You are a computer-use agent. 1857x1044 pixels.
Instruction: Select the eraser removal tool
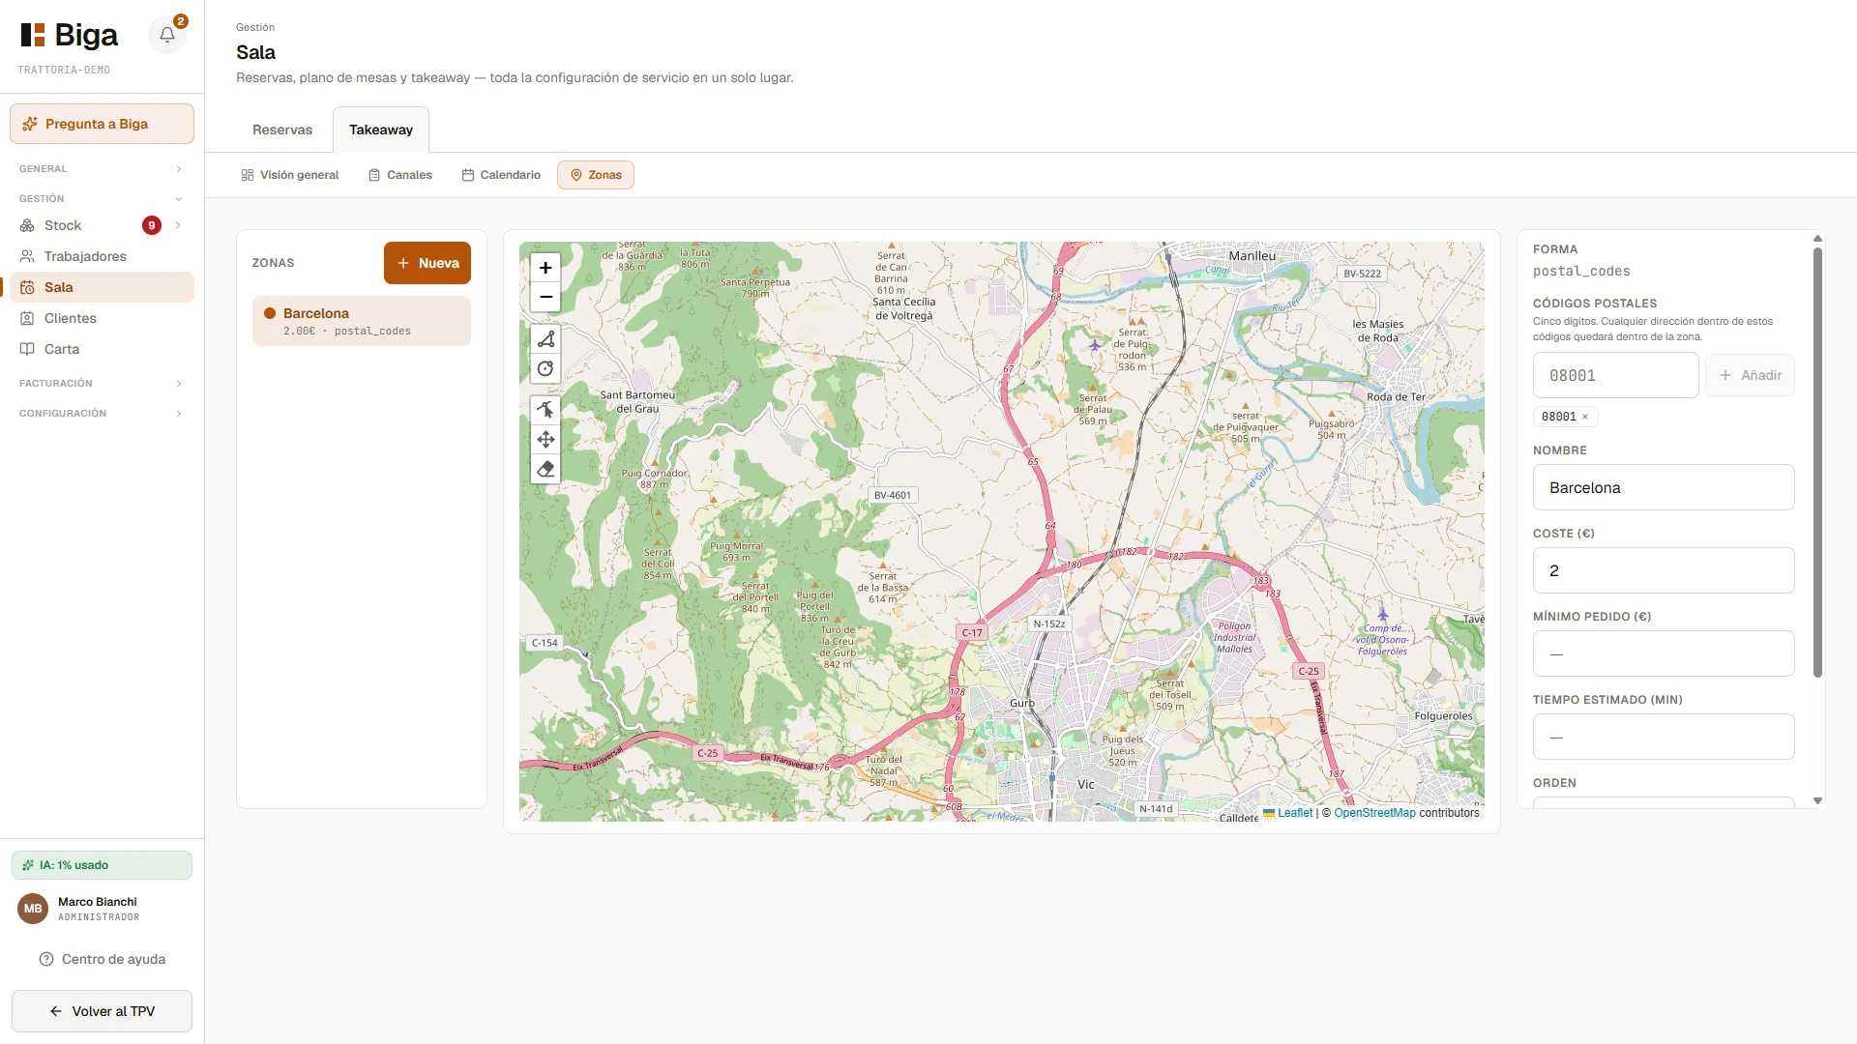pos(545,469)
